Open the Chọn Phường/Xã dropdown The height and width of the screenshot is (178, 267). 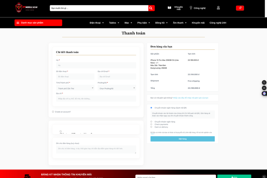point(117,88)
